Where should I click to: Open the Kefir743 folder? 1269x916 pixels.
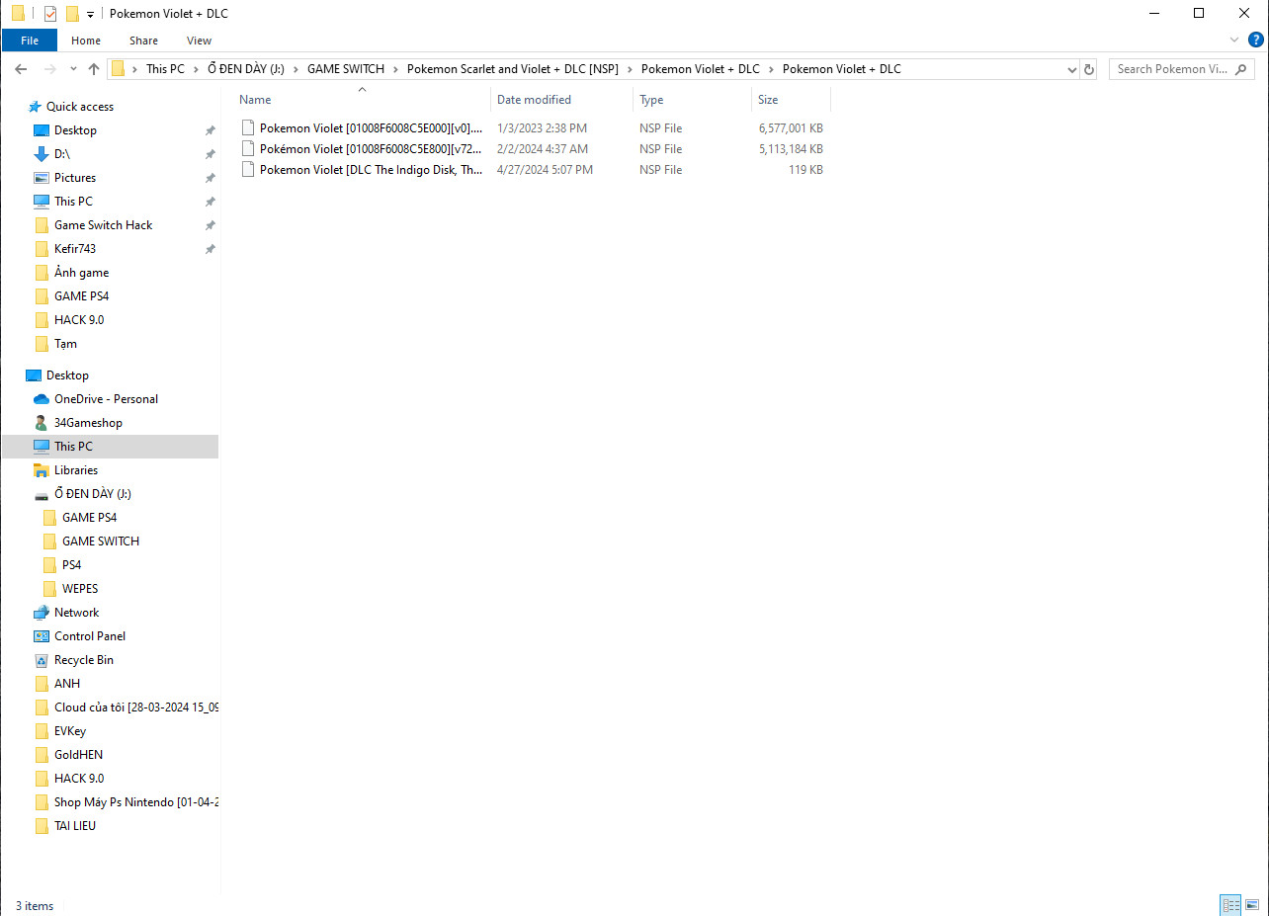75,249
